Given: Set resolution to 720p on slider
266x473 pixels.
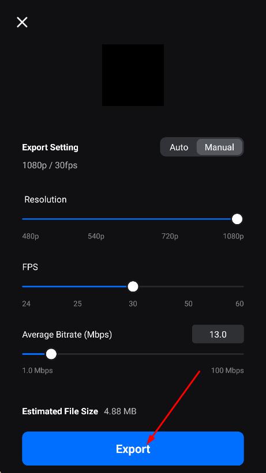Looking at the screenshot, I should pyautogui.click(x=170, y=219).
